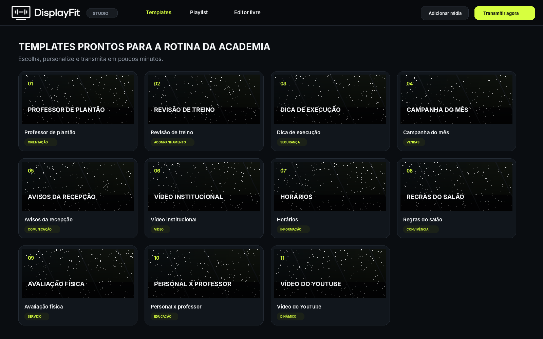Open the Revisão de treino template thumbnail
This screenshot has width=543, height=339.
pyautogui.click(x=204, y=99)
